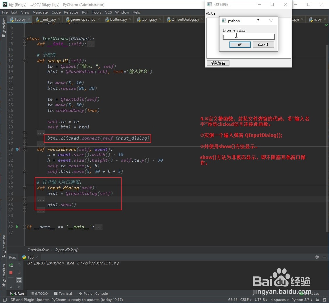Click the down stack trace arrow in the Run panel
This screenshot has width=329, height=303.
(19, 273)
